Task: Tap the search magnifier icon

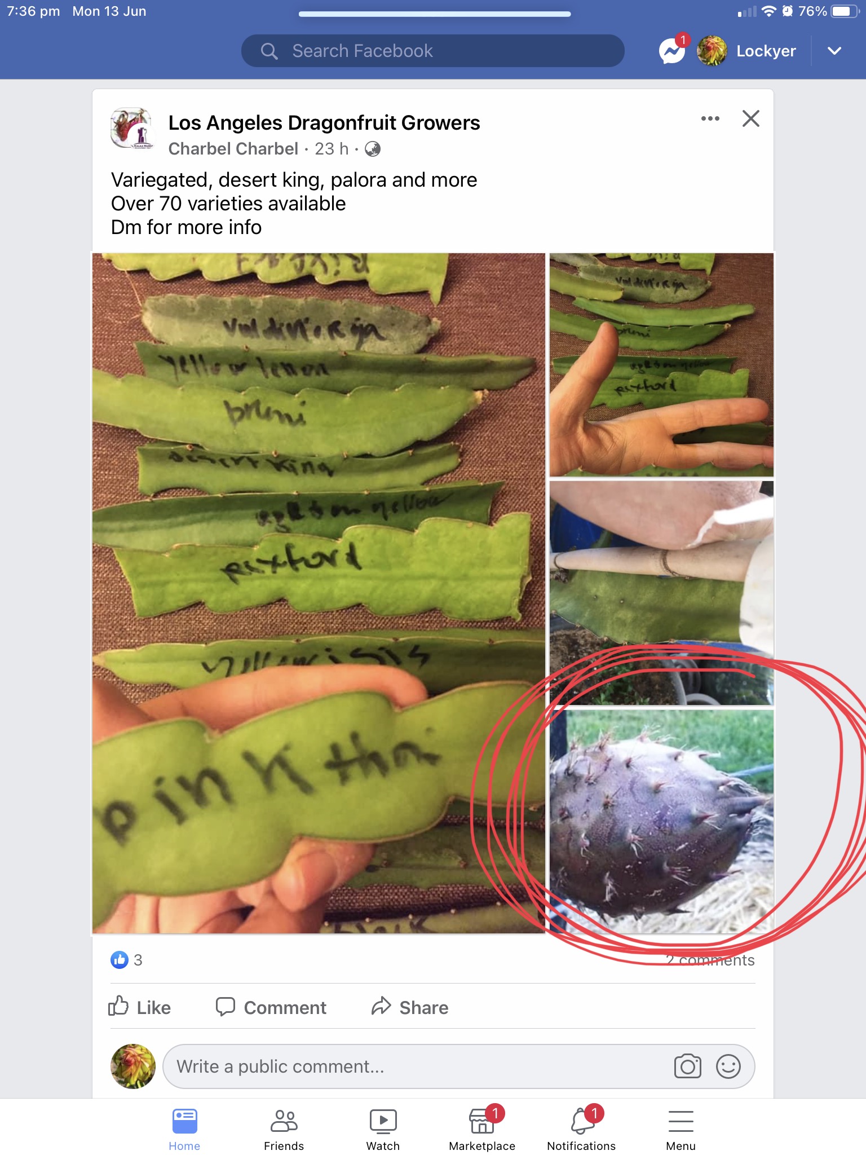Action: (x=269, y=51)
